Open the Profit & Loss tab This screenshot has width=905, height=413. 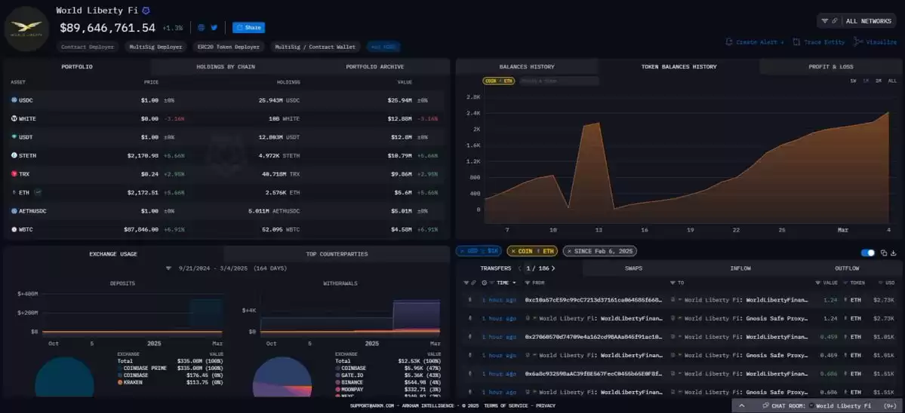coord(830,67)
